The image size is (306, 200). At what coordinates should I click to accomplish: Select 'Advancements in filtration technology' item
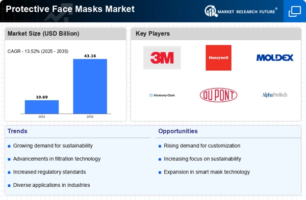point(57,159)
